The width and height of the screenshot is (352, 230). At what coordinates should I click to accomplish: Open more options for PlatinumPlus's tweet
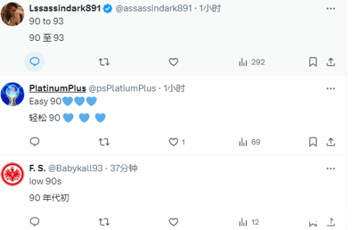[x=331, y=89]
